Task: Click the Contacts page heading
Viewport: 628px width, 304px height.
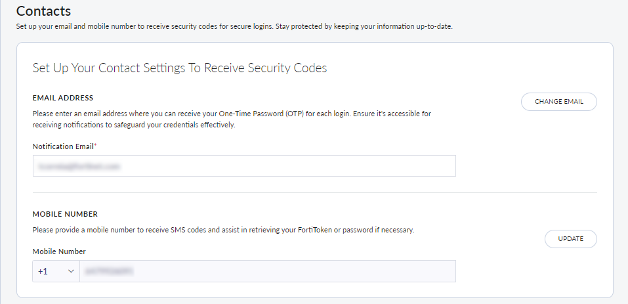Action: (43, 11)
